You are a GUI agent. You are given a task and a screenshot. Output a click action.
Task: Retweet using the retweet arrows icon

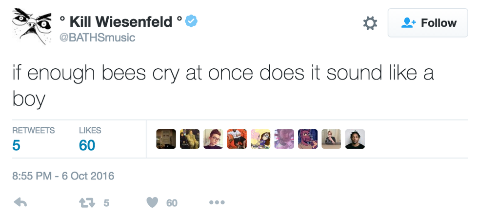click(86, 202)
